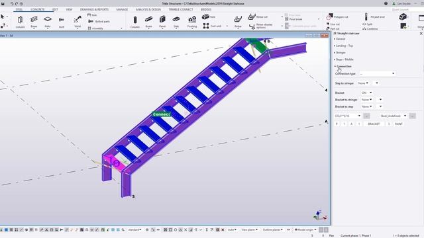Image resolution: width=424 pixels, height=238 pixels.
Task: Select the Polygon cut tool
Action: pos(337,17)
